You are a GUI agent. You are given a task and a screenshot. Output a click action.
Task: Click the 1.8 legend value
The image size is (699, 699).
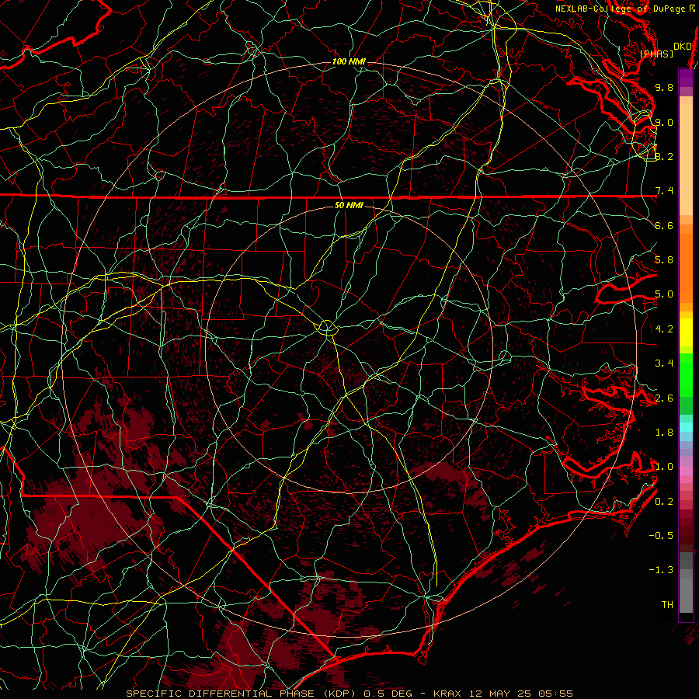pos(664,433)
